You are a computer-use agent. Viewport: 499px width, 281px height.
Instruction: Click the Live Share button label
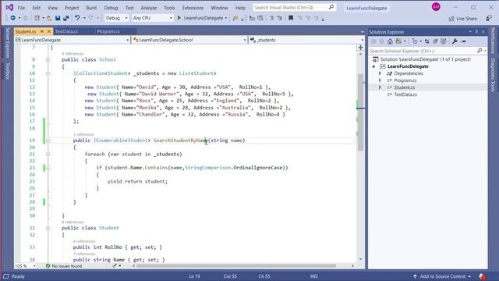(x=466, y=19)
